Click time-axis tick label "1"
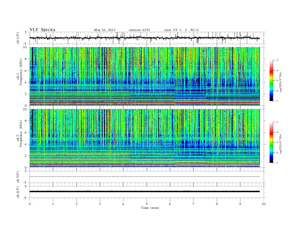Image resolution: width=297 pixels, height=229 pixels. coord(53,204)
